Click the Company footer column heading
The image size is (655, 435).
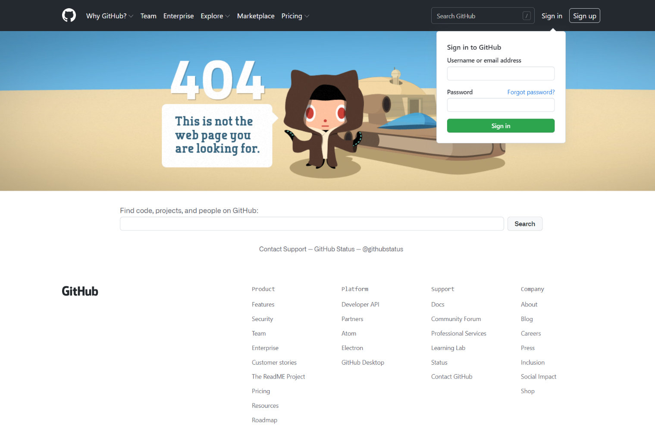click(532, 289)
